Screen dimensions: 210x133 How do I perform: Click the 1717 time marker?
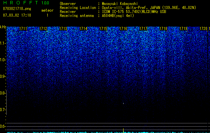pos(143,29)
